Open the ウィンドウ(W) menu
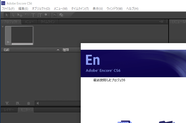This screenshot has height=123, width=186. pos(115,8)
